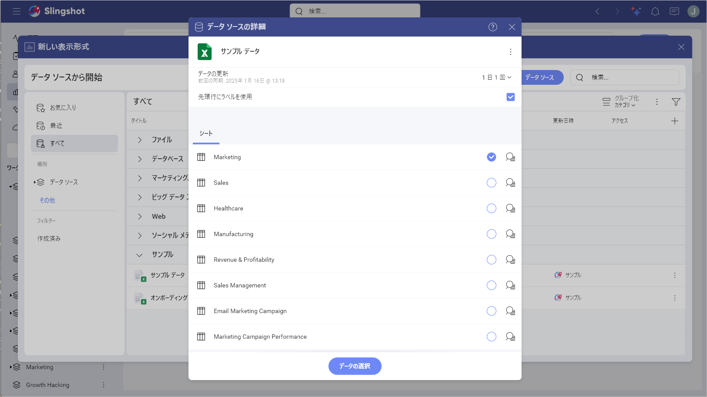Select the Sales sheet radio
Screen dimensions: 707x397
492,183
